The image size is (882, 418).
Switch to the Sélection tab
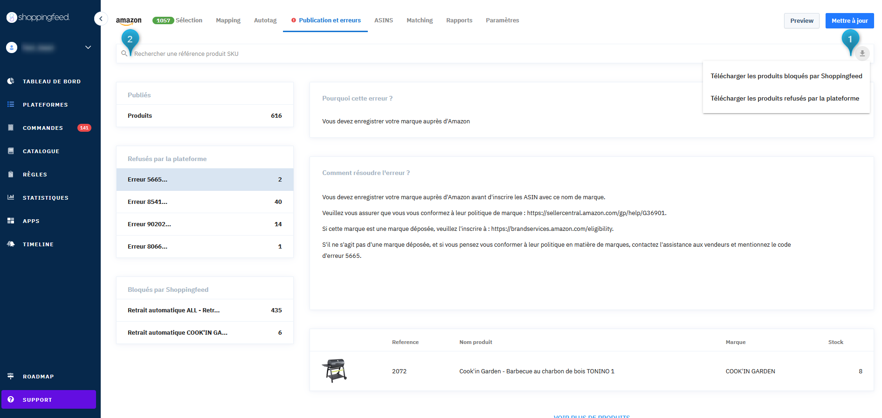189,20
